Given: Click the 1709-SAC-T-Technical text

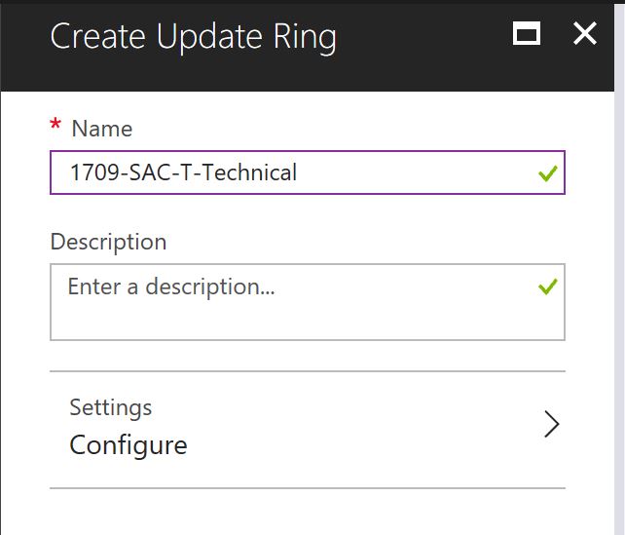Looking at the screenshot, I should (183, 173).
